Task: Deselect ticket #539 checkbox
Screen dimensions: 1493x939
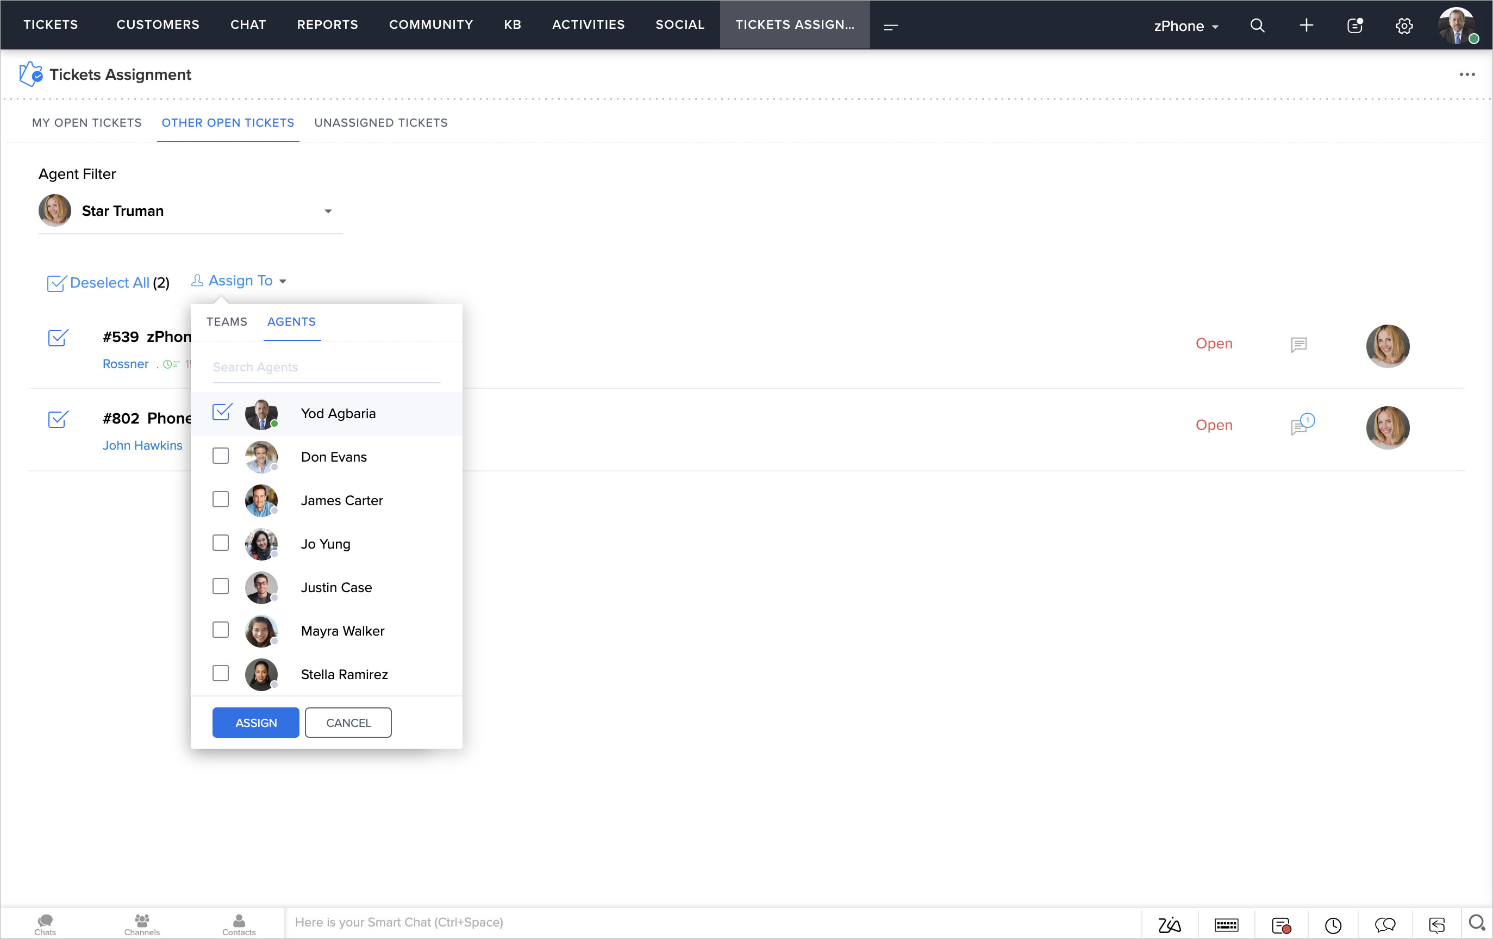Action: pyautogui.click(x=58, y=338)
